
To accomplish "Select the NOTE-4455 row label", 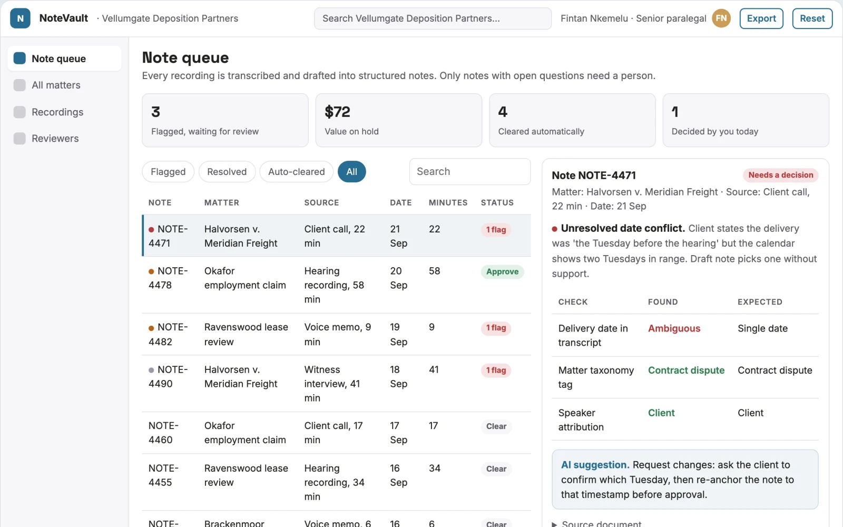I will (x=164, y=475).
